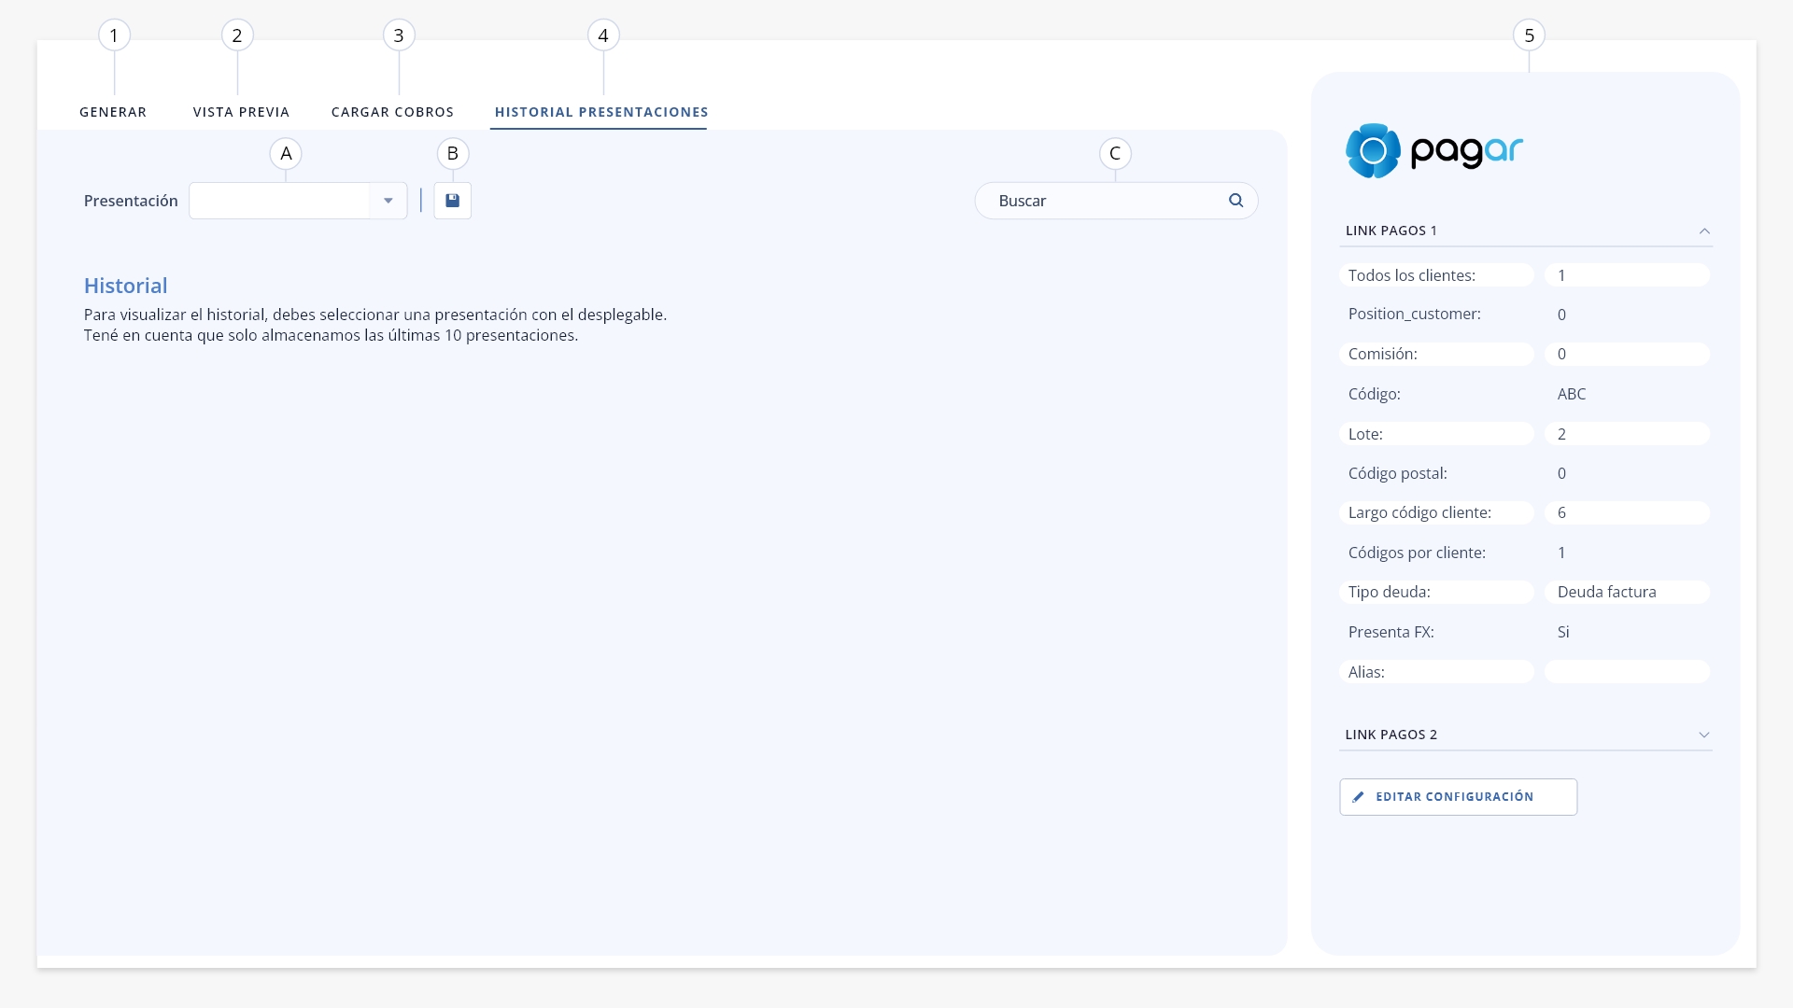Click annotation marker C
1793x1008 pixels.
click(1115, 154)
